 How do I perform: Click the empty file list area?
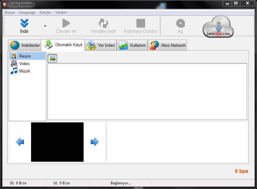147,92
